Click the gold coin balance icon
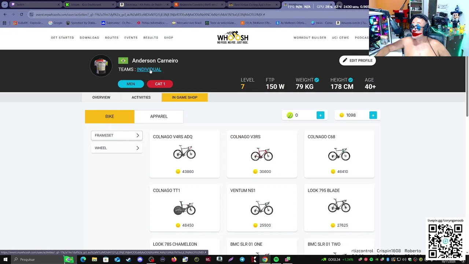 (341, 115)
